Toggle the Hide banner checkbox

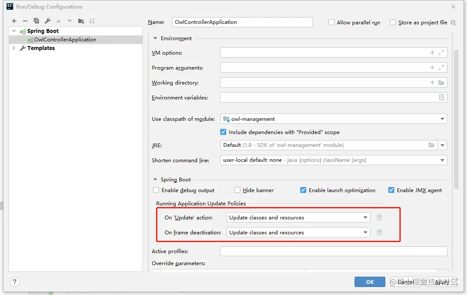237,190
